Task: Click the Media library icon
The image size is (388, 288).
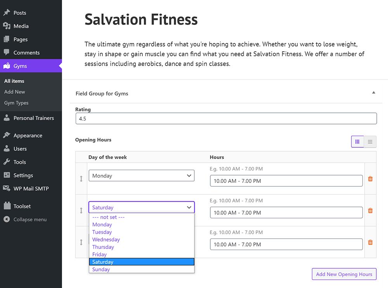Action: pos(6,26)
